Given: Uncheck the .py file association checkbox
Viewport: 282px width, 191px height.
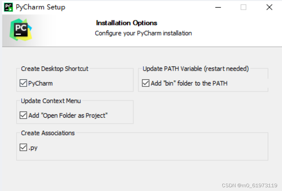Looking at the screenshot, I should click(23, 147).
